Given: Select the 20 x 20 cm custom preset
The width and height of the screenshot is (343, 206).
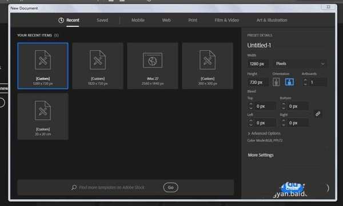Looking at the screenshot, I should [43, 116].
